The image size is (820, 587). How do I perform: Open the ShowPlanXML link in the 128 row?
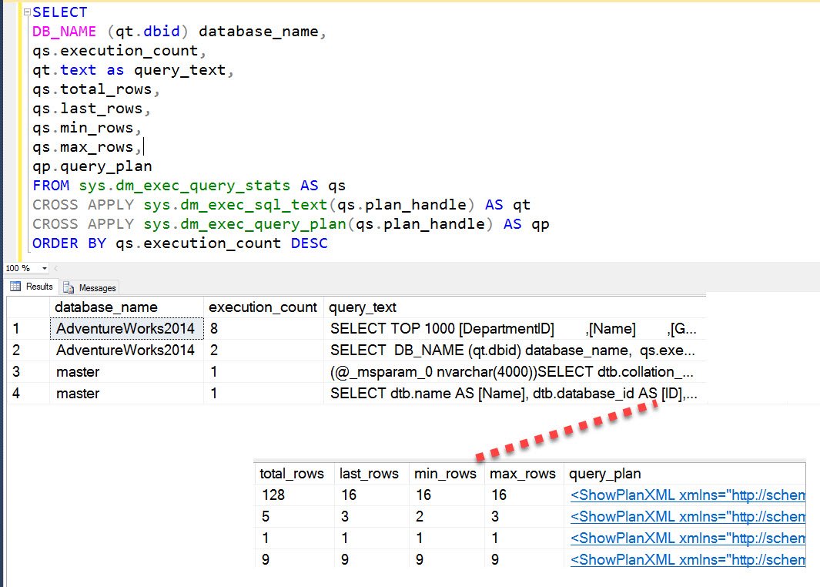688,495
